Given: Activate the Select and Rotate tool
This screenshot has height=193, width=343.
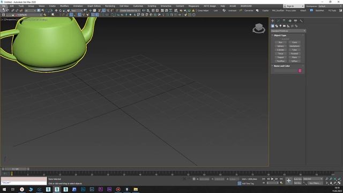Looking at the screenshot, I should coord(61,11).
